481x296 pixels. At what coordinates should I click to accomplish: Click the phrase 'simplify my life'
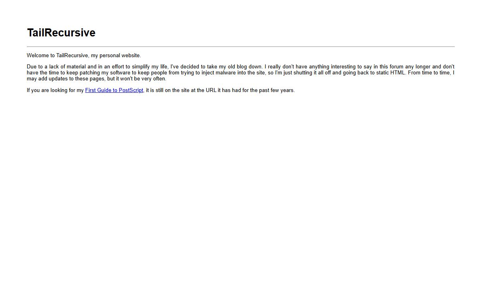point(150,66)
